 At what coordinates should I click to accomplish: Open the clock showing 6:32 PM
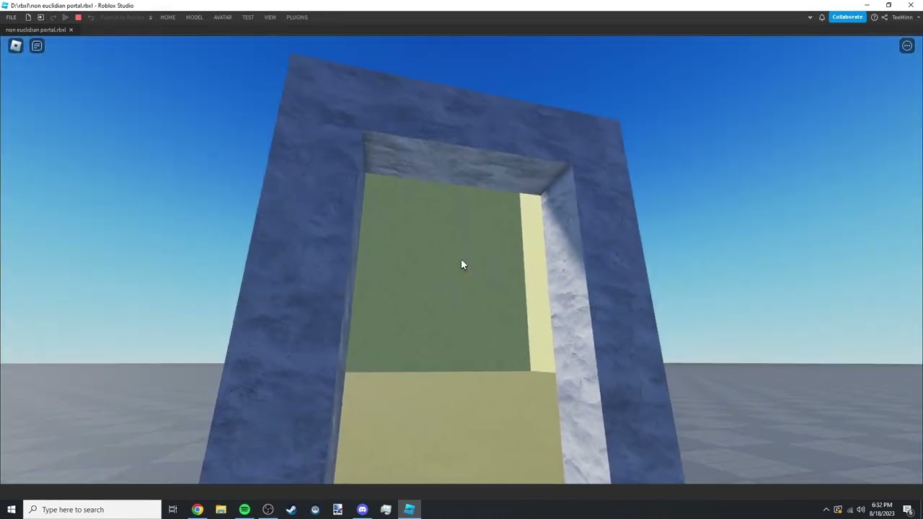[x=882, y=510]
